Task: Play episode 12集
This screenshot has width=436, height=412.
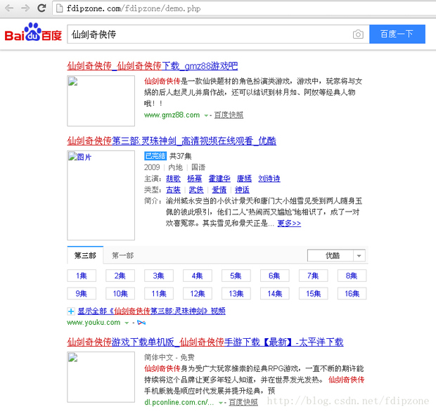Action: [198, 294]
